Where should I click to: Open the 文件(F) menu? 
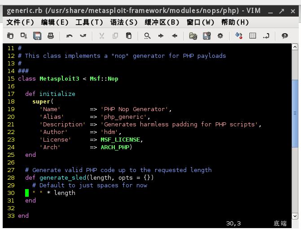20,22
